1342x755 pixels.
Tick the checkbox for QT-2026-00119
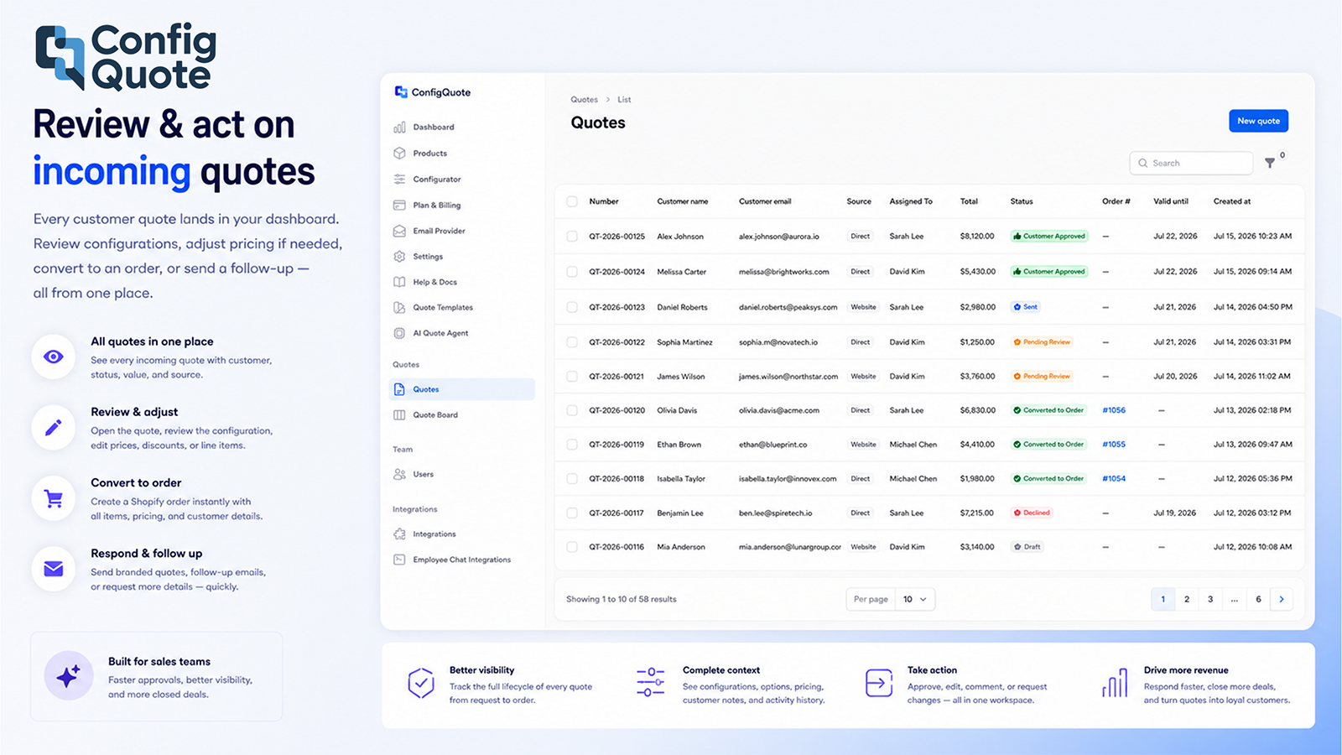click(572, 445)
